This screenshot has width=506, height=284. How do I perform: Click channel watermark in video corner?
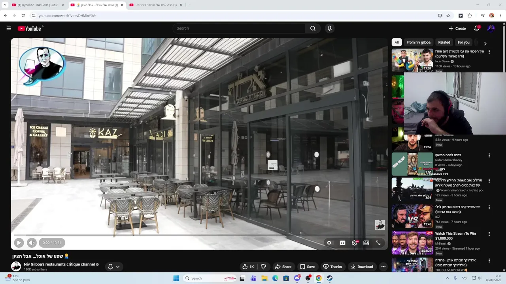379,225
